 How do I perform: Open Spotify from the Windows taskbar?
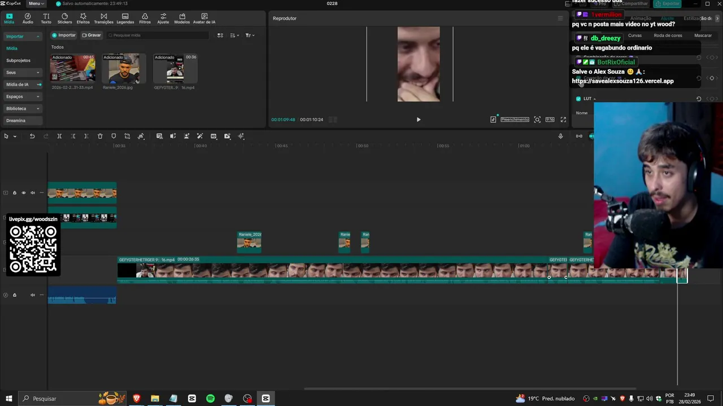point(210,399)
